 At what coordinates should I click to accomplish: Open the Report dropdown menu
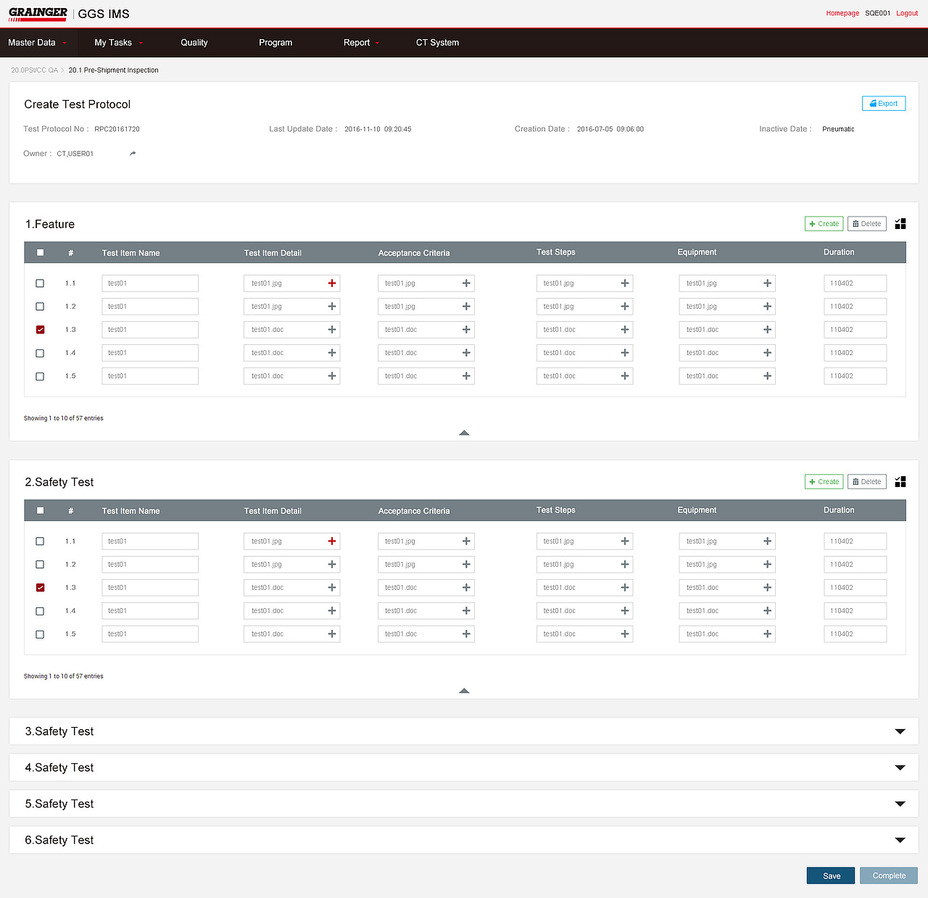point(361,43)
